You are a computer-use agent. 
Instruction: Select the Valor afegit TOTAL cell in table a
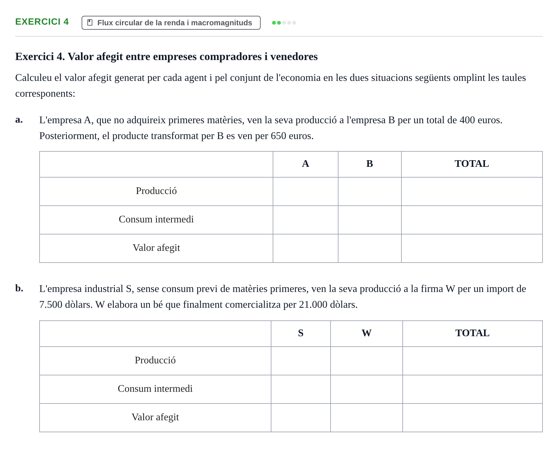point(472,248)
